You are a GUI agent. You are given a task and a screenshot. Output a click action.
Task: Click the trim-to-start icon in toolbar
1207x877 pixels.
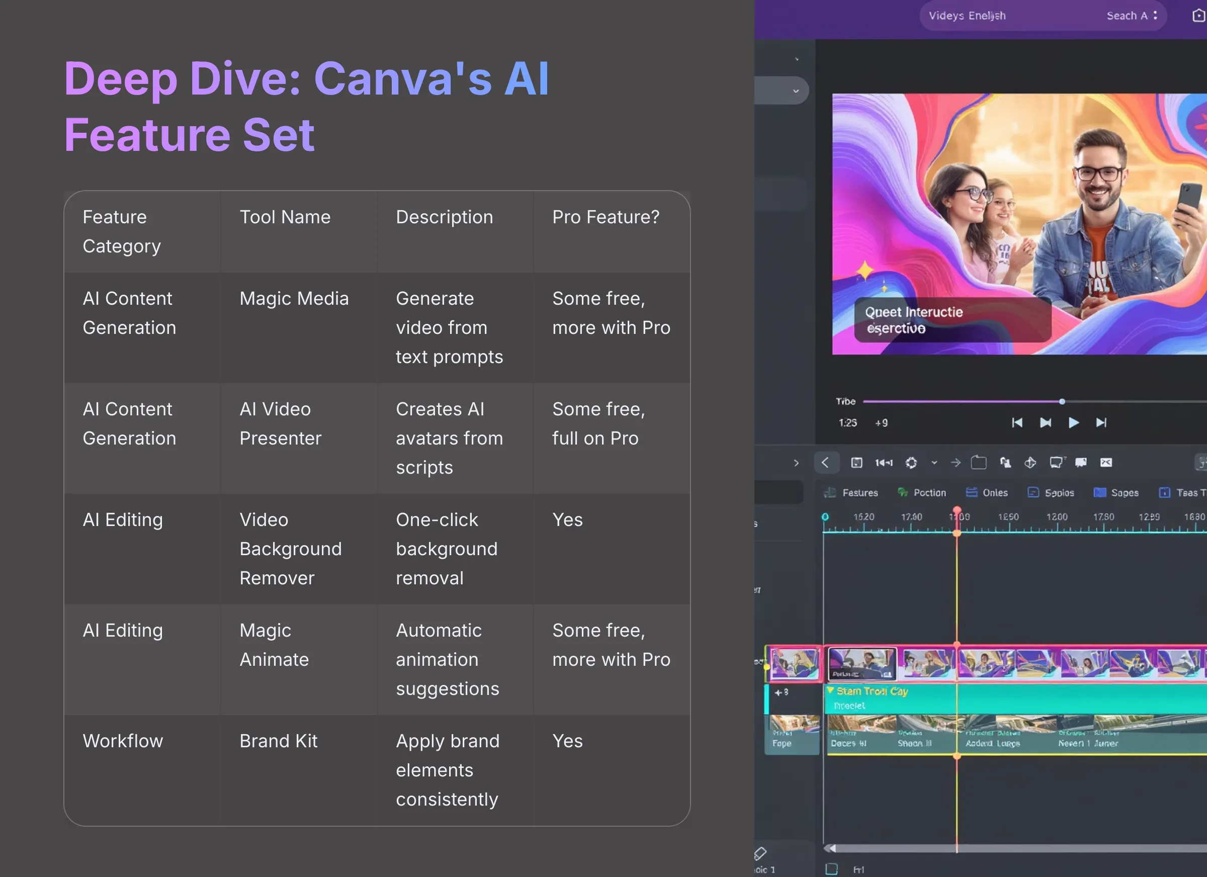point(884,463)
